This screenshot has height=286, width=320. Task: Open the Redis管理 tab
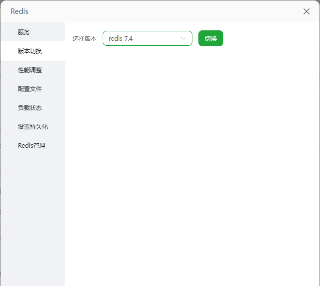tap(33, 145)
